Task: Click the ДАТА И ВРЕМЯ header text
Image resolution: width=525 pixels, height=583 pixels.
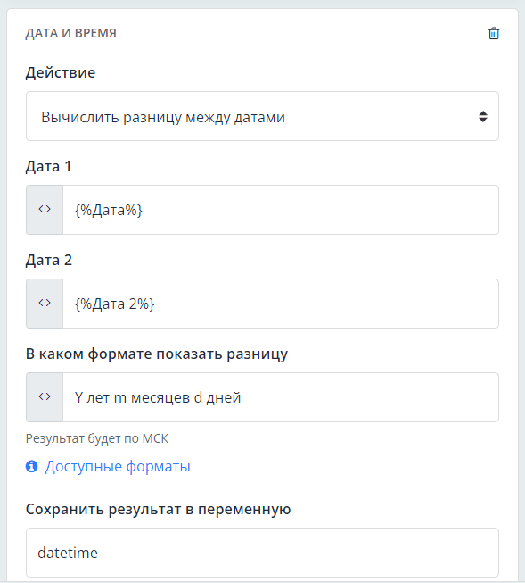Action: (x=71, y=33)
